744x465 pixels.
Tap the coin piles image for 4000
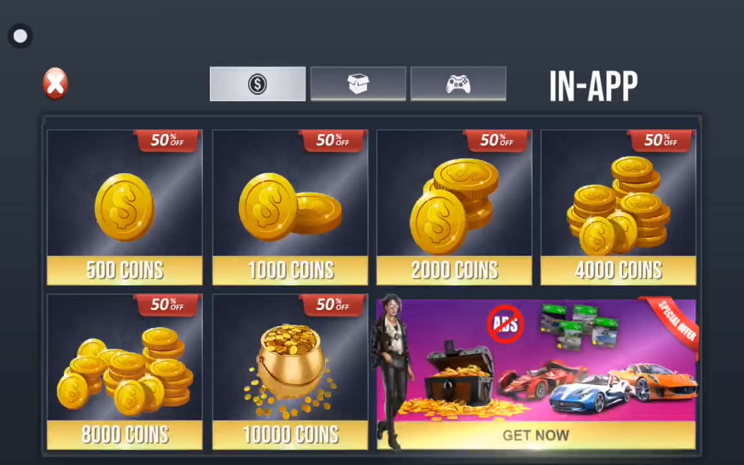(x=618, y=206)
